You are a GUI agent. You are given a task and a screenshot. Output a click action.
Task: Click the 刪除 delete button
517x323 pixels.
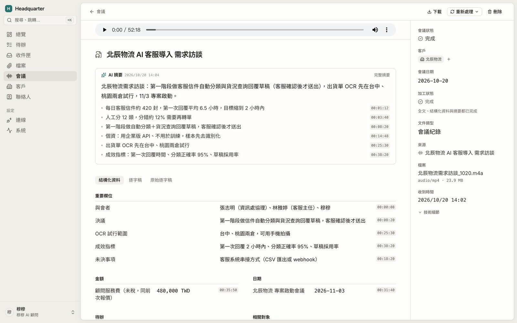click(x=495, y=12)
